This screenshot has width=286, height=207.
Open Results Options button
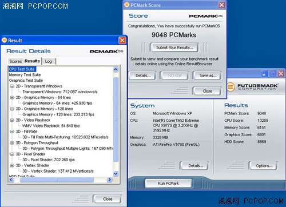coord(264,166)
